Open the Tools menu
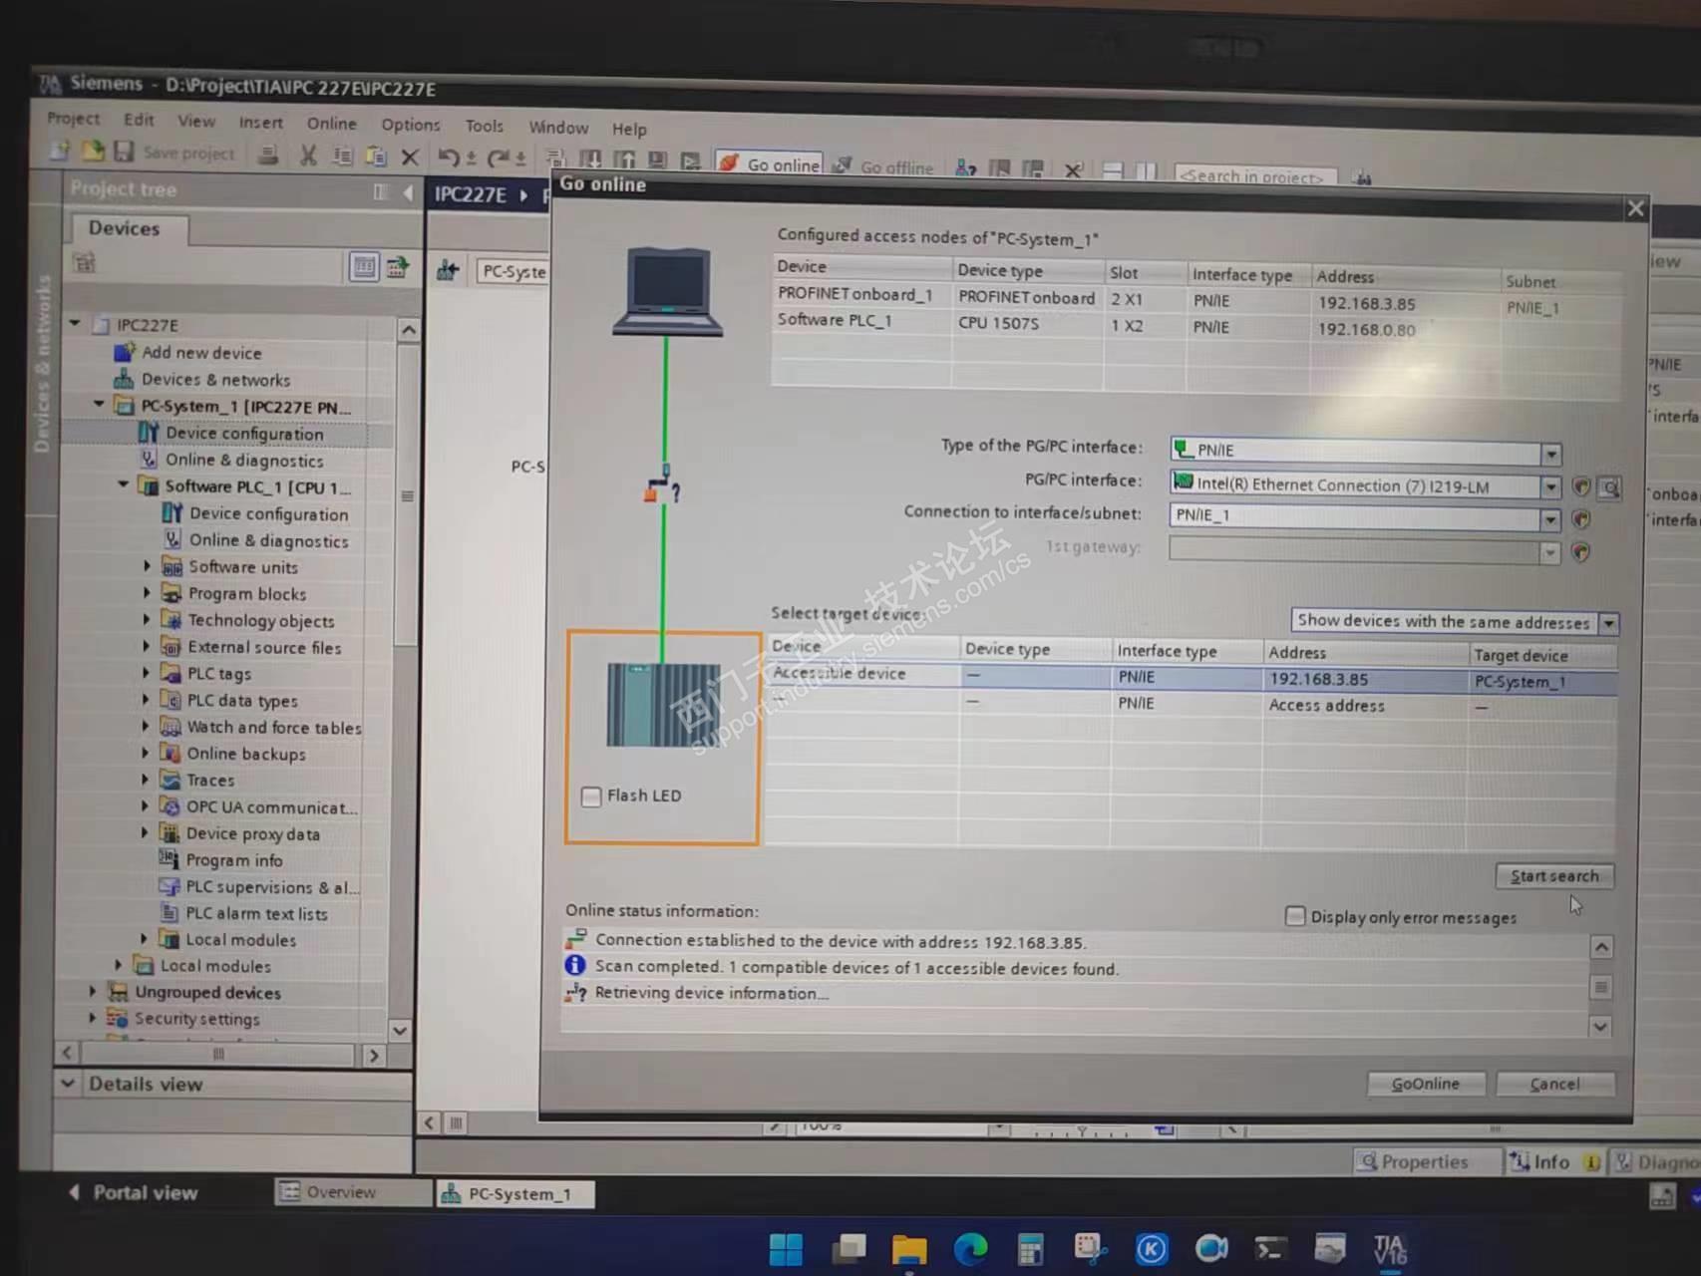This screenshot has width=1701, height=1276. click(x=484, y=126)
